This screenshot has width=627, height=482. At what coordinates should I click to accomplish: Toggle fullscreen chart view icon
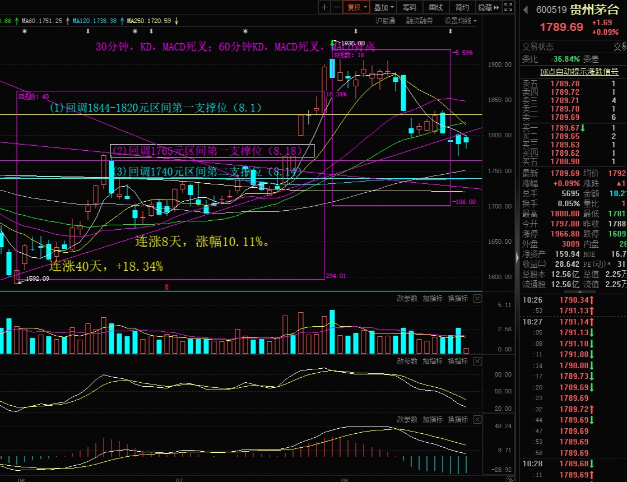508,7
